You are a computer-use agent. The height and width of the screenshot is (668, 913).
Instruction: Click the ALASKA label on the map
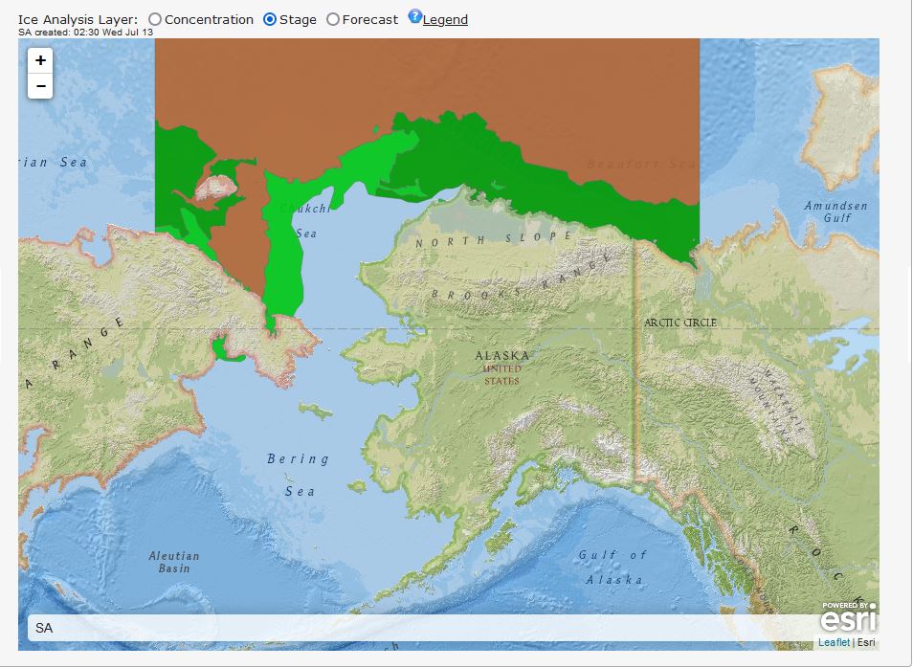coord(501,356)
